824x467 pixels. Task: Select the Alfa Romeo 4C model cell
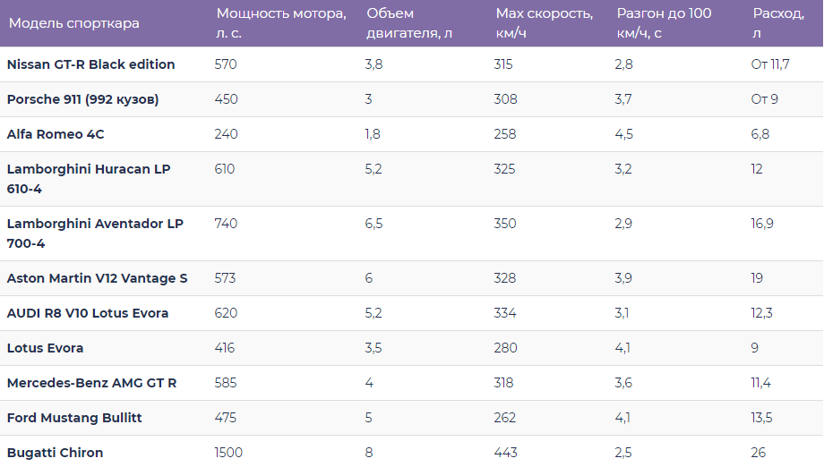click(x=56, y=134)
